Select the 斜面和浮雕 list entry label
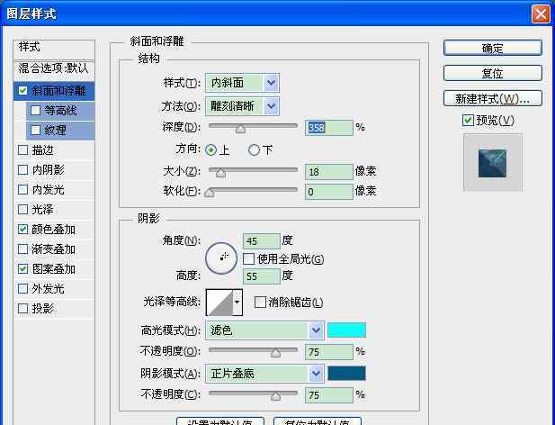This screenshot has height=425, width=555. click(59, 91)
